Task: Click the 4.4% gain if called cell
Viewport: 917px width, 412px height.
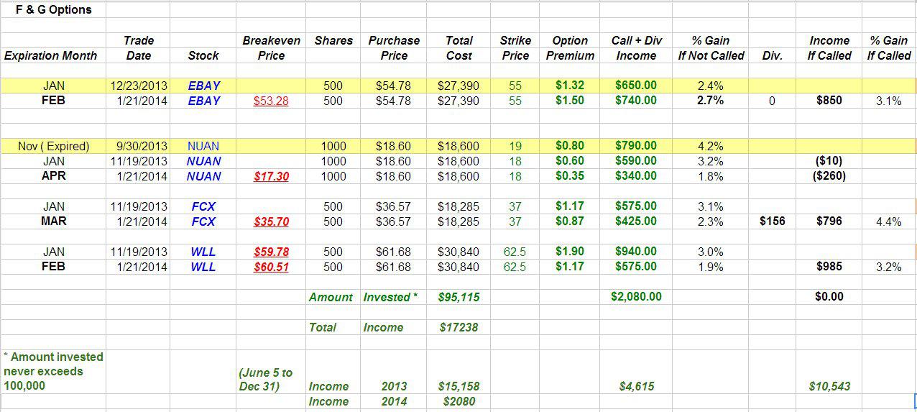Action: (889, 221)
